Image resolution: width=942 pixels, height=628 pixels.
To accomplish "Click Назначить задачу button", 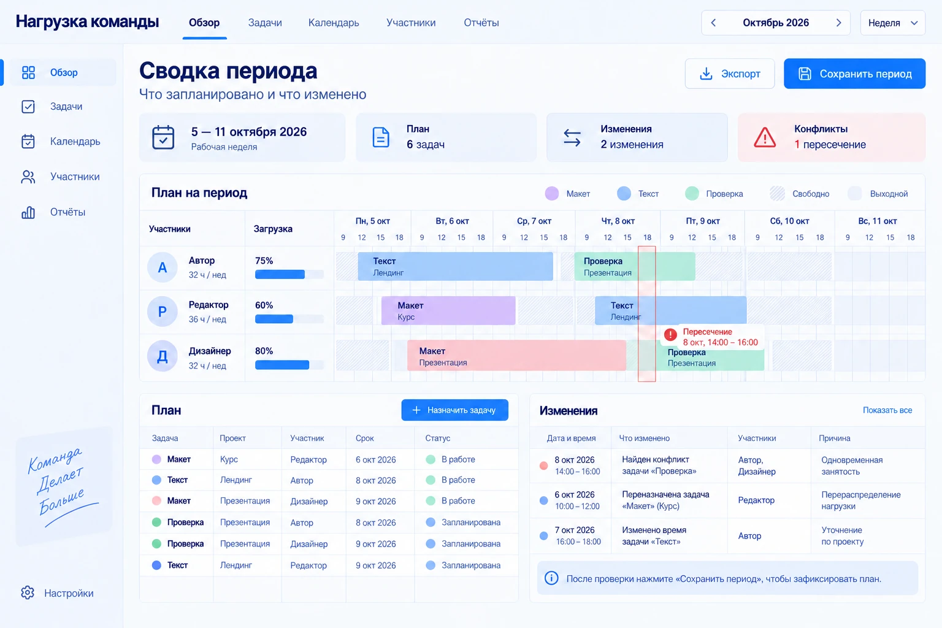I will pos(454,410).
